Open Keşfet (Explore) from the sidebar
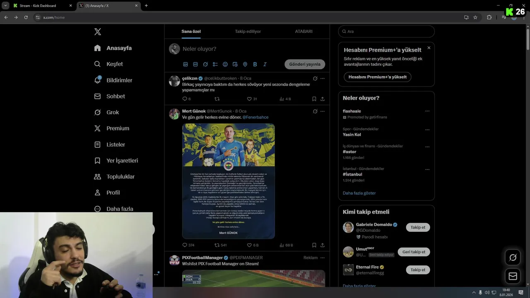 (x=109, y=64)
